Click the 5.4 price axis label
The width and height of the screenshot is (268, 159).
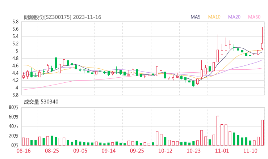coord(15,36)
